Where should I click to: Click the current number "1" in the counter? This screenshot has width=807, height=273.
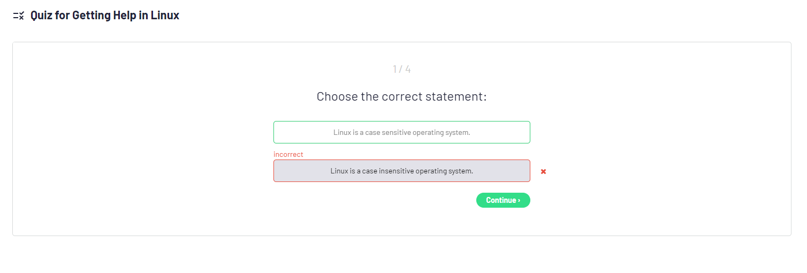tap(395, 69)
